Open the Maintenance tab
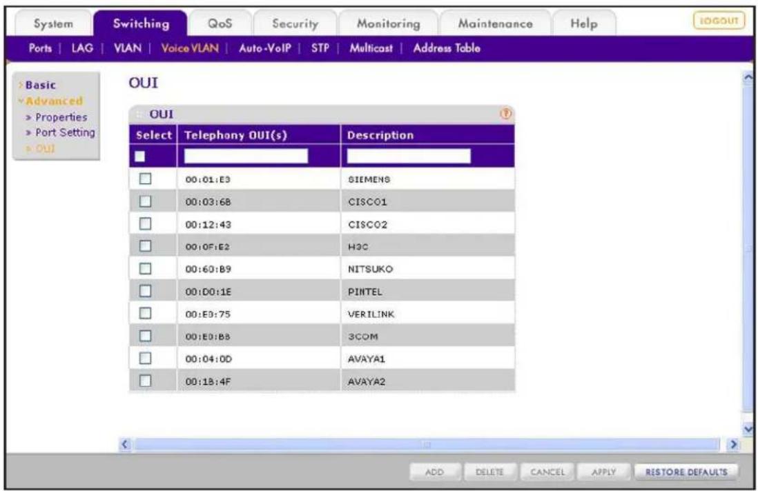 (495, 23)
